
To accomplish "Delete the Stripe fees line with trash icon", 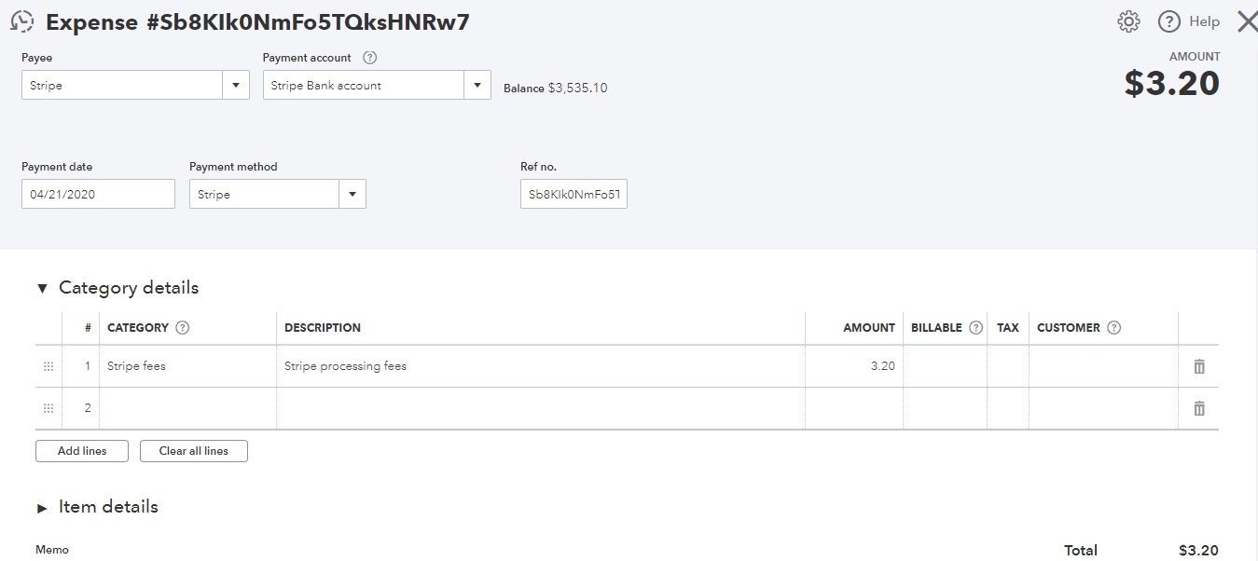I will pyautogui.click(x=1199, y=366).
